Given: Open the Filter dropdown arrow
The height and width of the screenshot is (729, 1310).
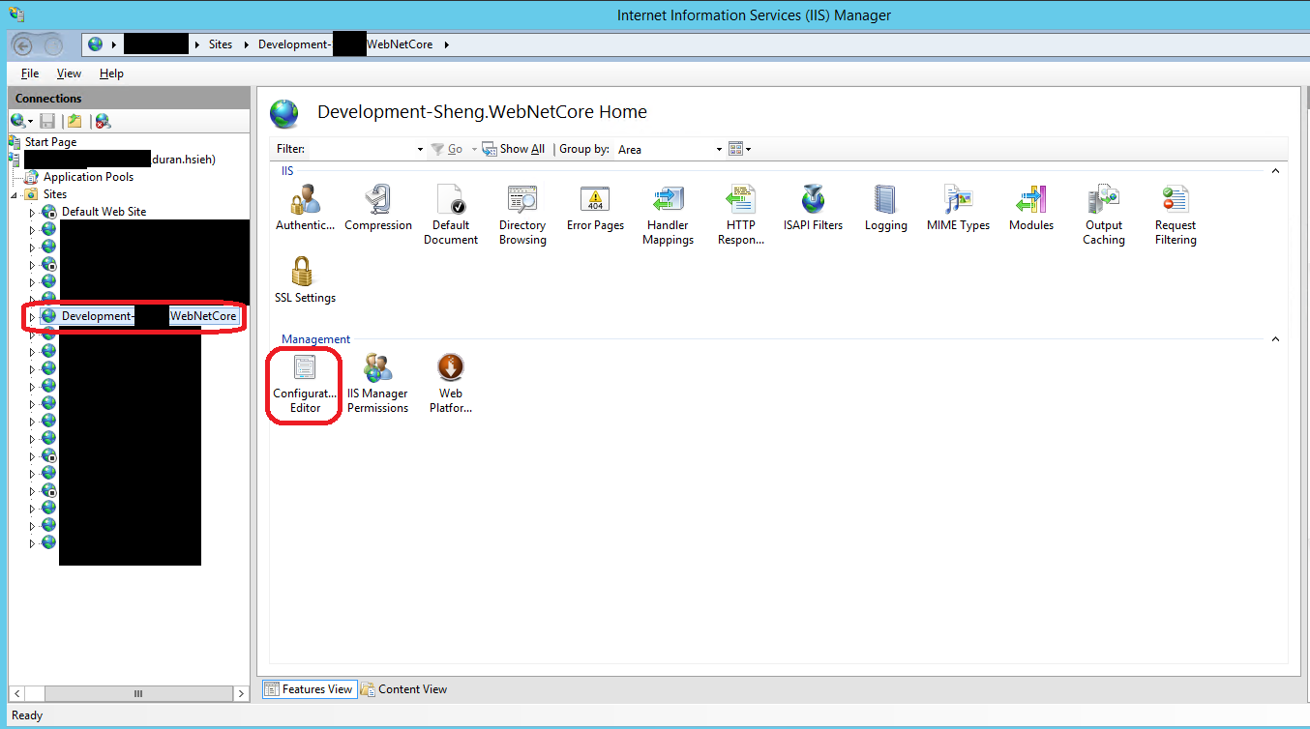Looking at the screenshot, I should pos(420,149).
